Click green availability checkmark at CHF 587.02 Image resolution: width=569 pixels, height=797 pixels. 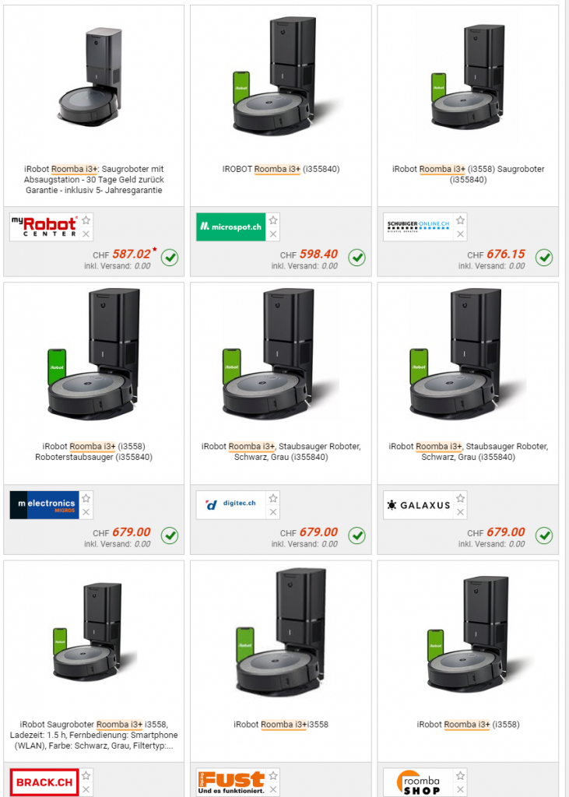[x=170, y=258]
